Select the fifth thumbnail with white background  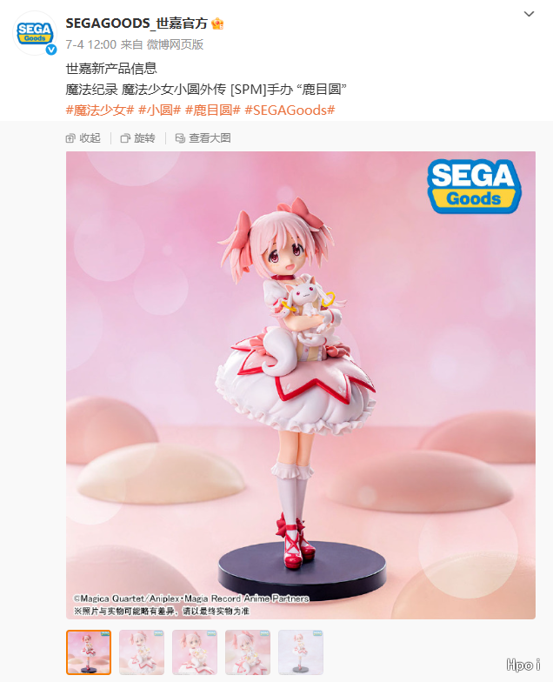301,652
